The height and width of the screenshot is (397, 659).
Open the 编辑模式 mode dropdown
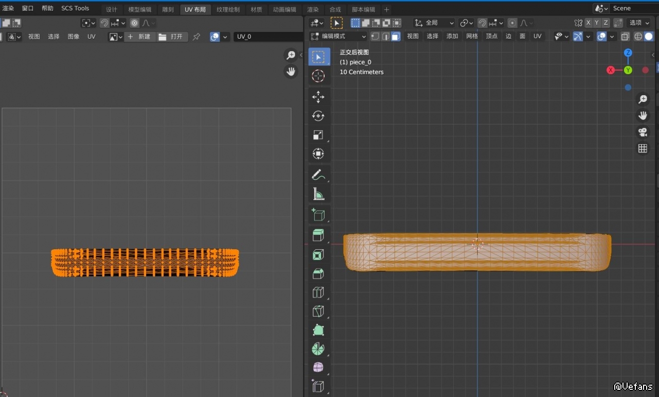(338, 37)
